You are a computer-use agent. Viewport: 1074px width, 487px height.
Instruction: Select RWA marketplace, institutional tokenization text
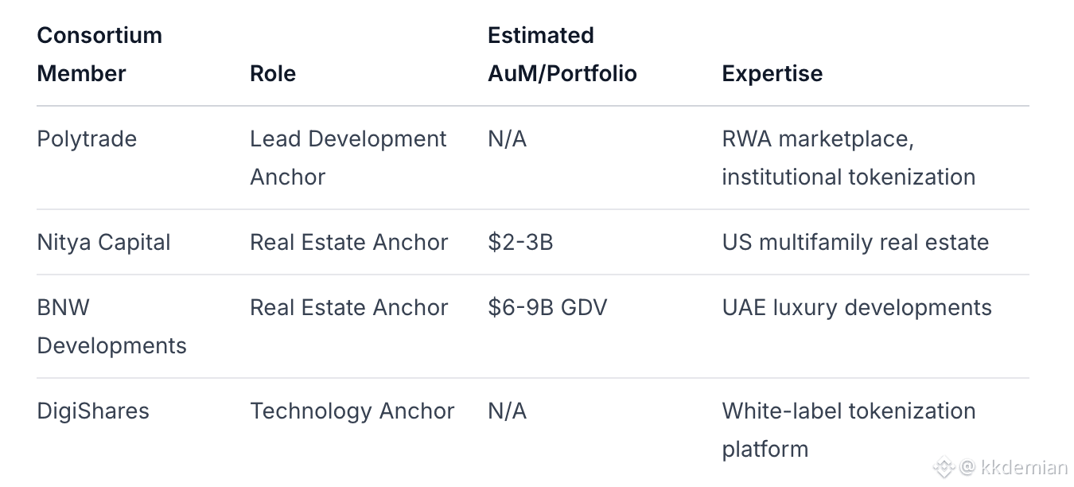point(848,158)
